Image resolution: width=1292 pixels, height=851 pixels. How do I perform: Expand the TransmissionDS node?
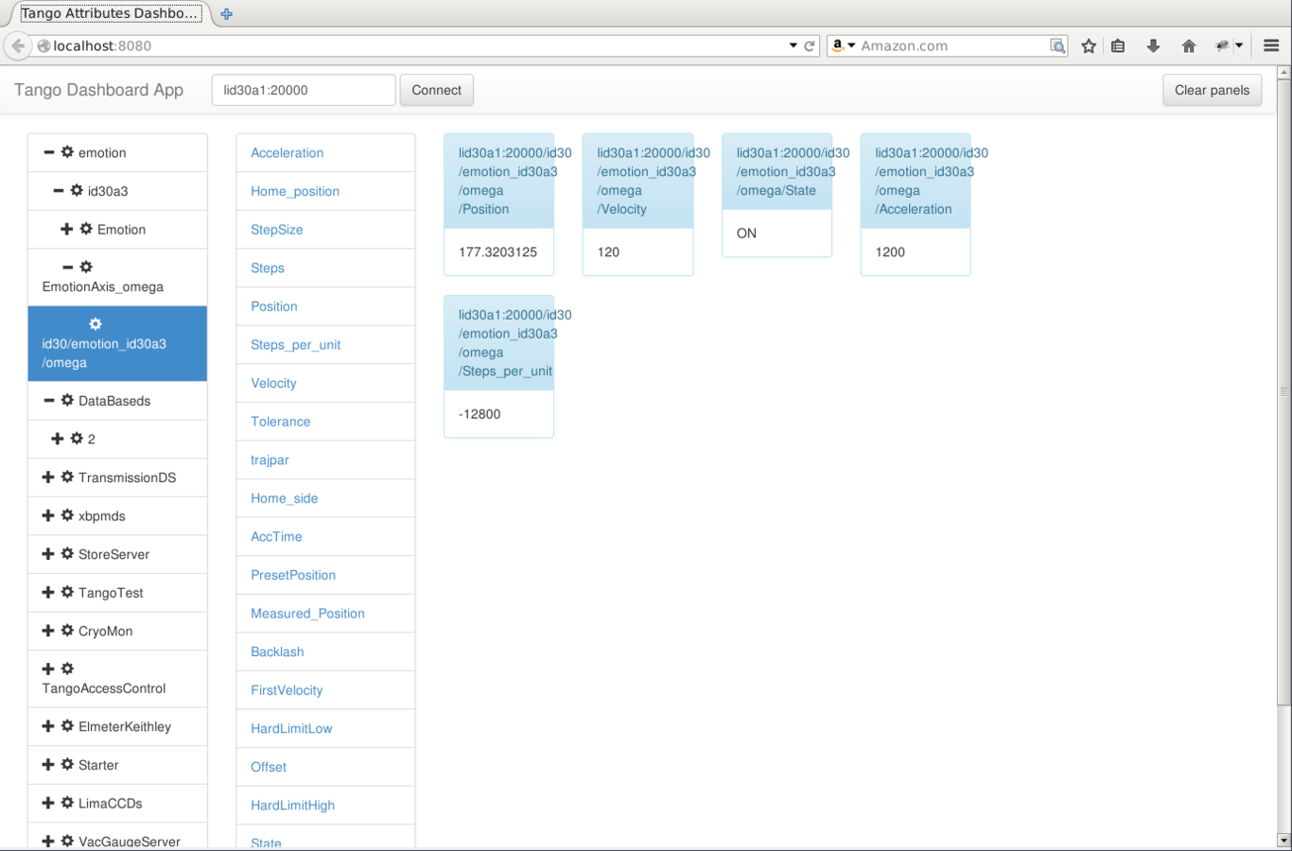pos(48,477)
